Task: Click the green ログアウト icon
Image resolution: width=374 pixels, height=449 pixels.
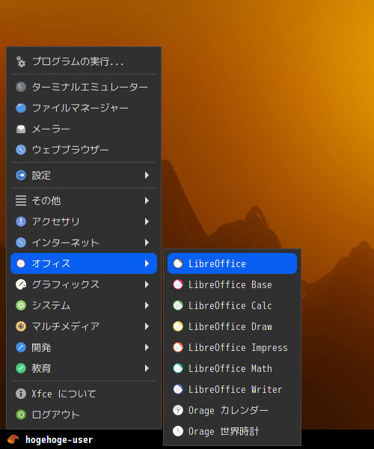Action: click(21, 415)
